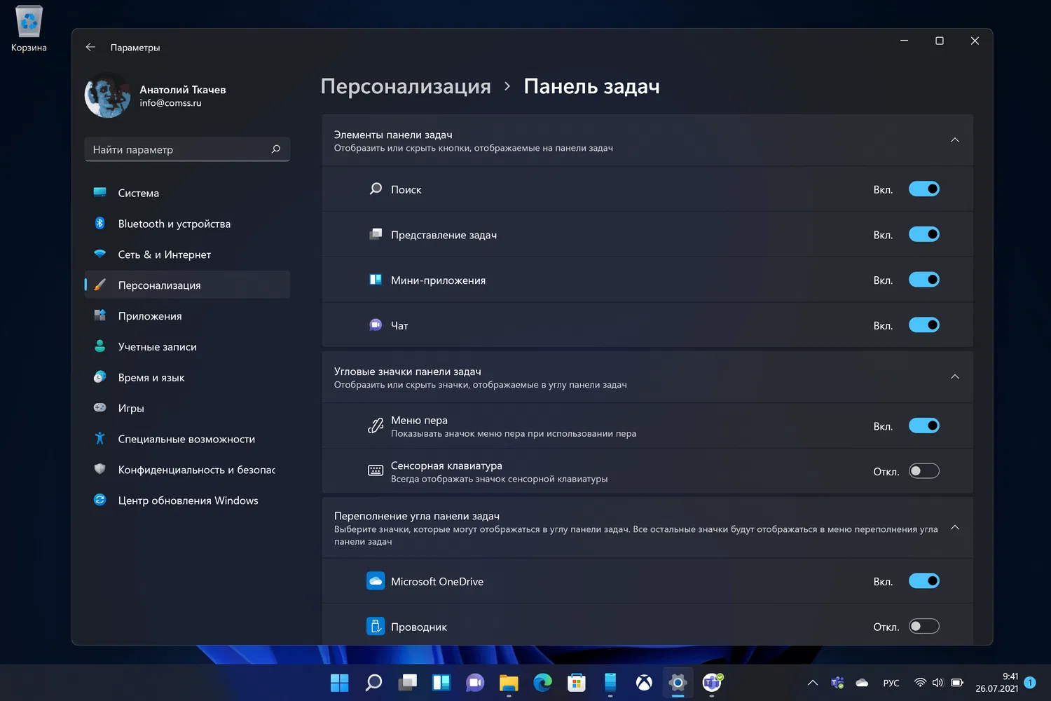Click the search magnifier in Найти параметр field

pyautogui.click(x=275, y=149)
